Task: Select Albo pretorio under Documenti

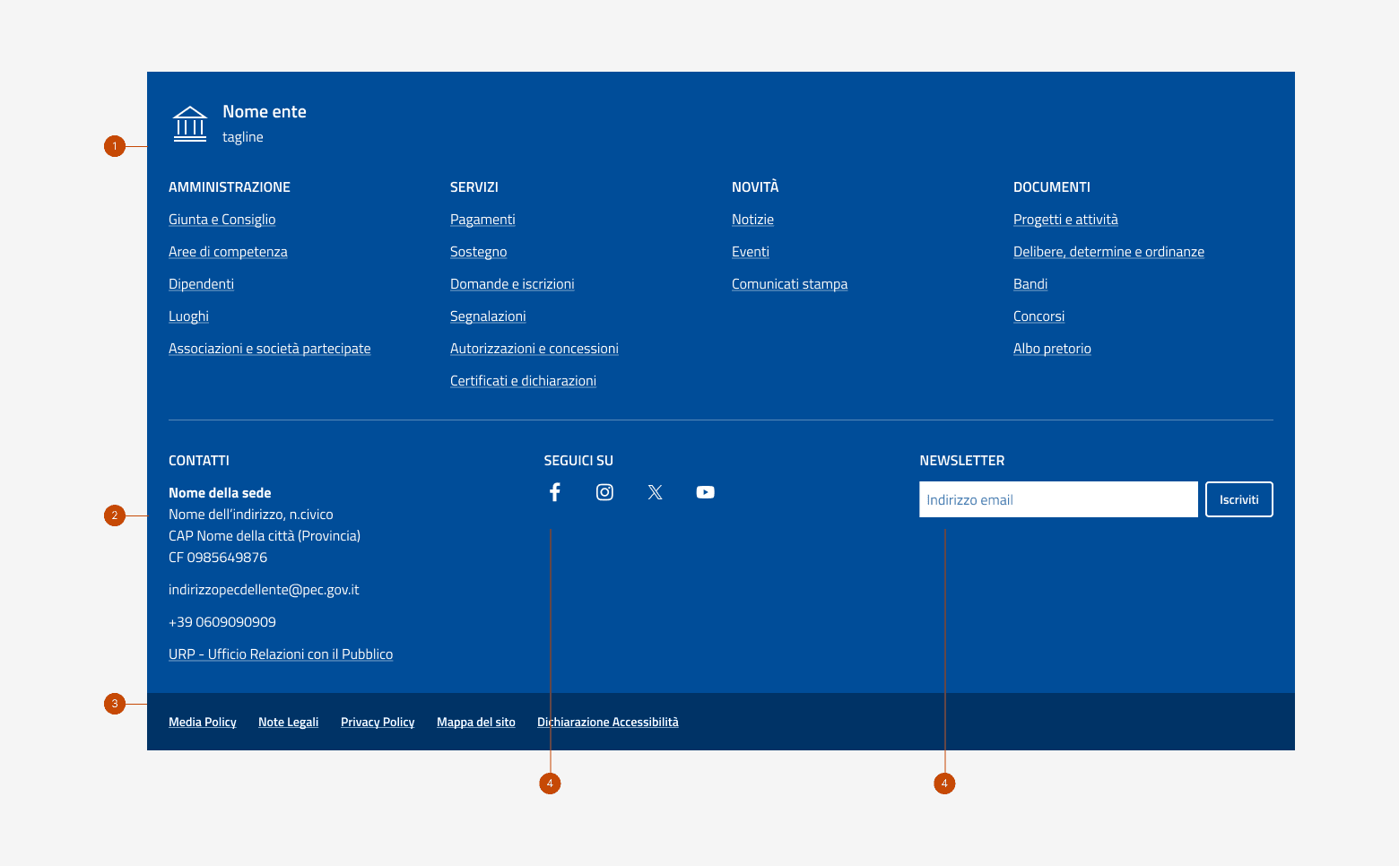Action: 1052,348
